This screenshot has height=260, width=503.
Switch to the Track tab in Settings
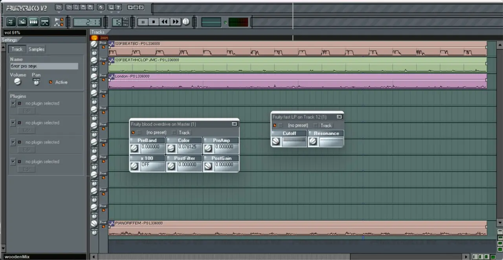pyautogui.click(x=17, y=49)
